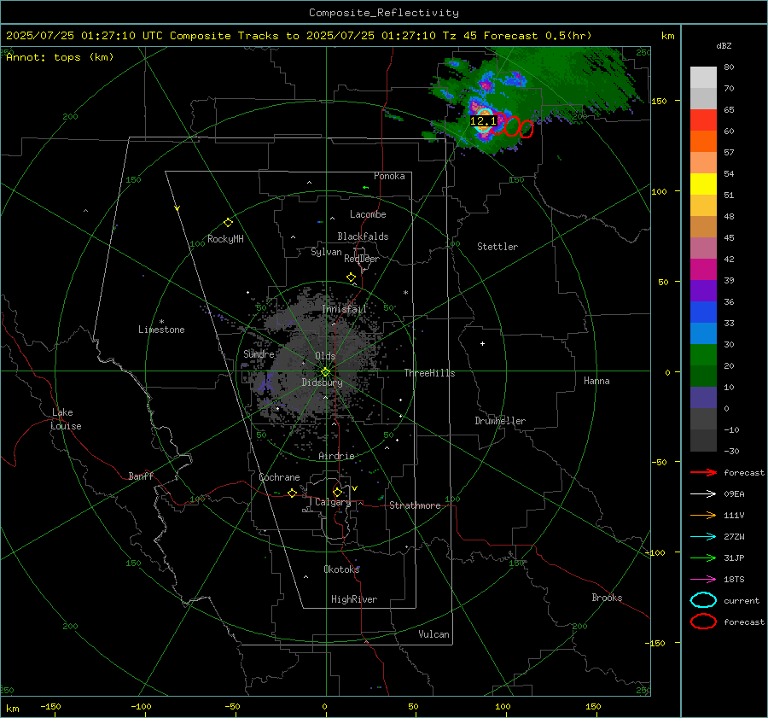768x718 pixels.
Task: Click the Hanna town label
Action: [596, 381]
